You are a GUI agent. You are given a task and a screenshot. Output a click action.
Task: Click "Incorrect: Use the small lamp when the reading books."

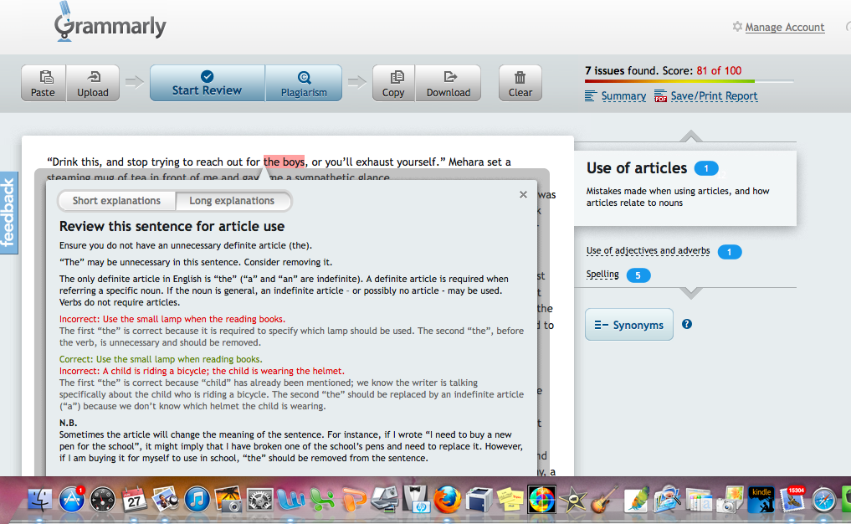pos(172,319)
